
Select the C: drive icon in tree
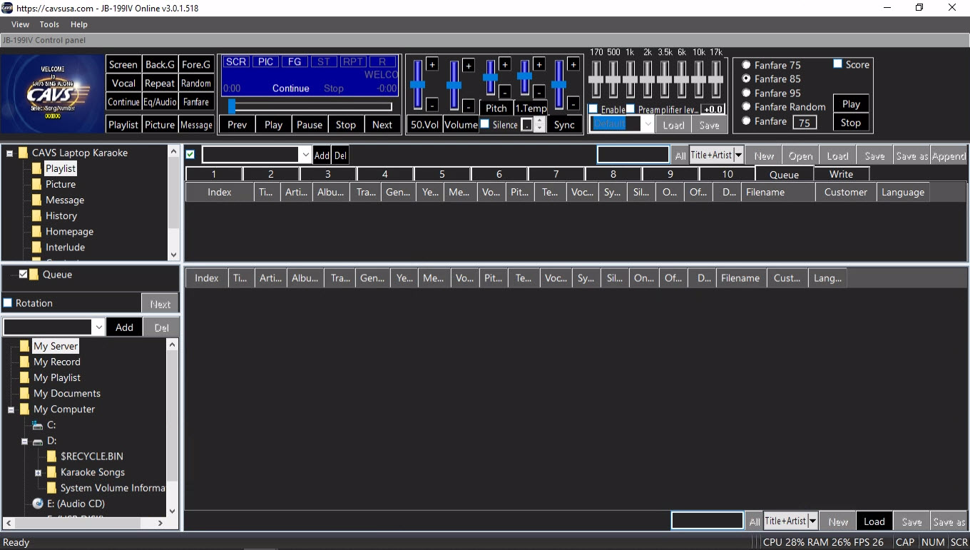point(38,425)
